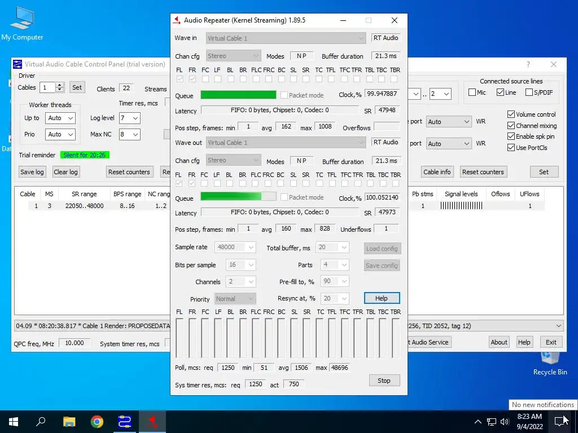Disable Volume control checkbox
This screenshot has width=578, height=433.
pos(511,114)
